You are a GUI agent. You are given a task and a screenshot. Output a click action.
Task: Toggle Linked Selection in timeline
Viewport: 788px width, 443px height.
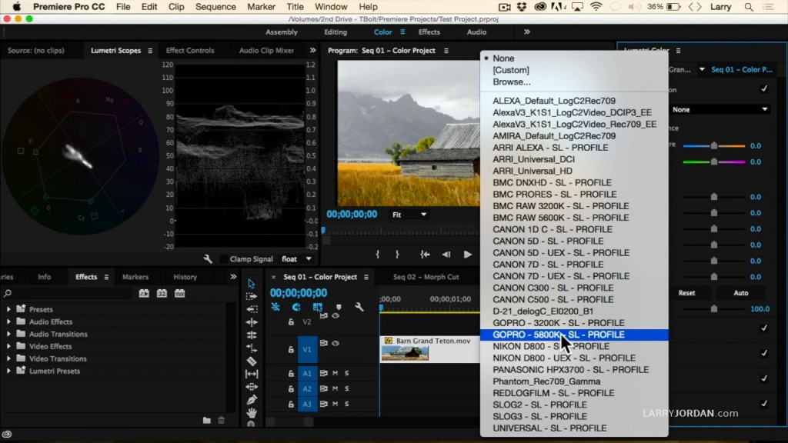[317, 307]
